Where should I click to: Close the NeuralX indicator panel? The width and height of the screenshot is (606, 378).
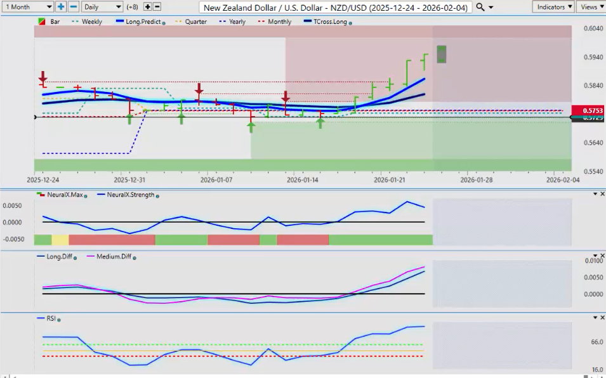coord(602,194)
